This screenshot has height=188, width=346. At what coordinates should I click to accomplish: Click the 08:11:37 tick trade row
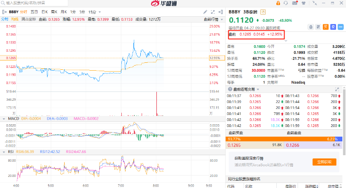coord(255,96)
